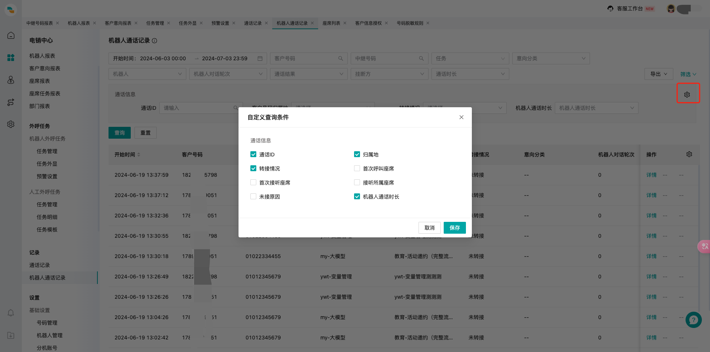Click the 重置 button
The width and height of the screenshot is (710, 352).
click(146, 133)
